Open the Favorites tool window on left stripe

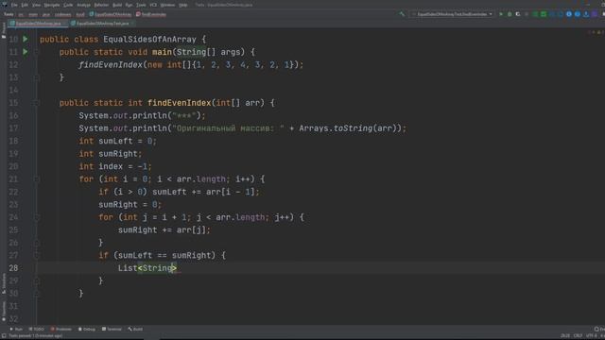pyautogui.click(x=4, y=312)
